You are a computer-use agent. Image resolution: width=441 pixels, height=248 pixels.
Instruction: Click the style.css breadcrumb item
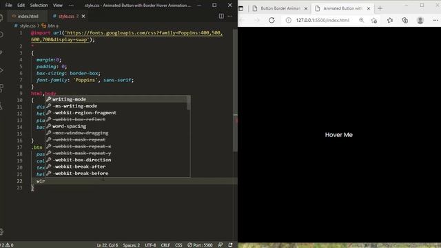28,25
